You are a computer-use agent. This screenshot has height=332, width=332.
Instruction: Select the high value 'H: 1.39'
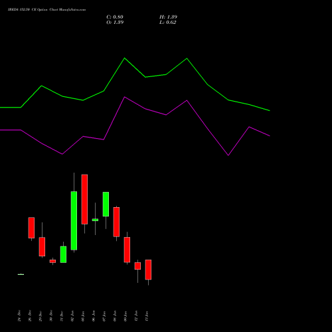point(168,17)
